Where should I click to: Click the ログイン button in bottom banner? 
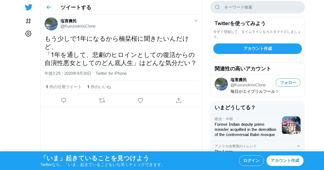coord(251,161)
